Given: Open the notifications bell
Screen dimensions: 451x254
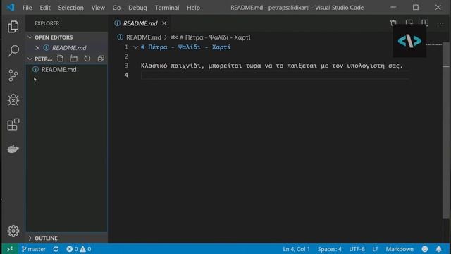Looking at the screenshot, I should tap(438, 249).
